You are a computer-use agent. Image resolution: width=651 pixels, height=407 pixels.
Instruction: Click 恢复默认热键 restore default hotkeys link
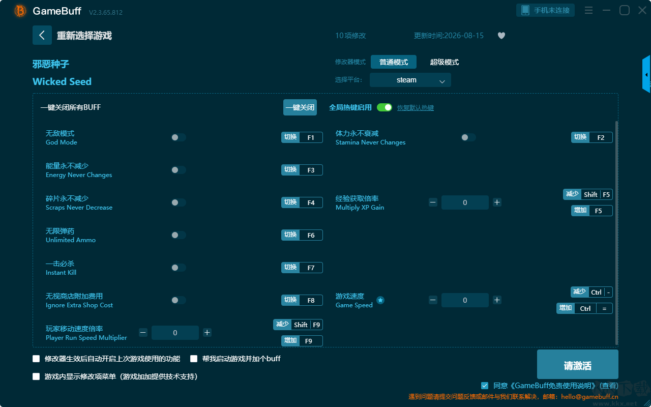pos(416,108)
